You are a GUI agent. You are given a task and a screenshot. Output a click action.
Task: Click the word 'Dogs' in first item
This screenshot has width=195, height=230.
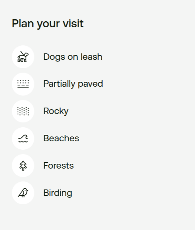pyautogui.click(x=54, y=57)
